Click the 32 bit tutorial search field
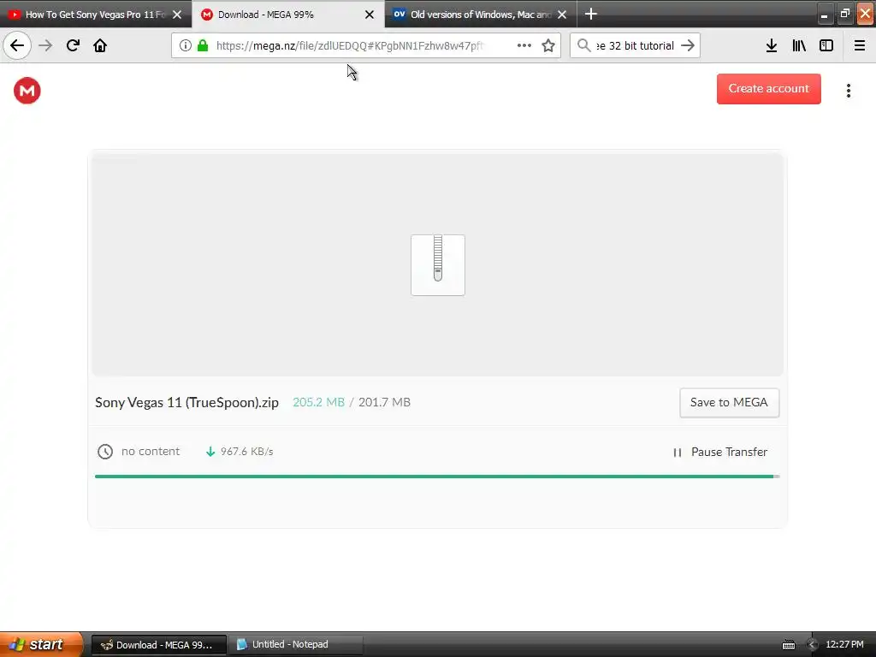Screen dimensions: 876x657 click(x=636, y=45)
